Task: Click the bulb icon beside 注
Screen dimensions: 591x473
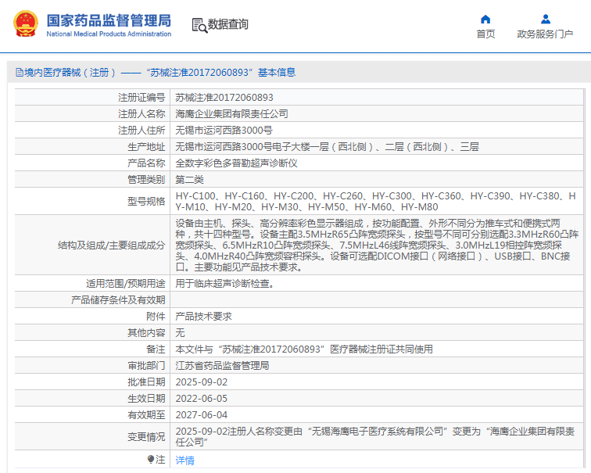Action: [151, 459]
